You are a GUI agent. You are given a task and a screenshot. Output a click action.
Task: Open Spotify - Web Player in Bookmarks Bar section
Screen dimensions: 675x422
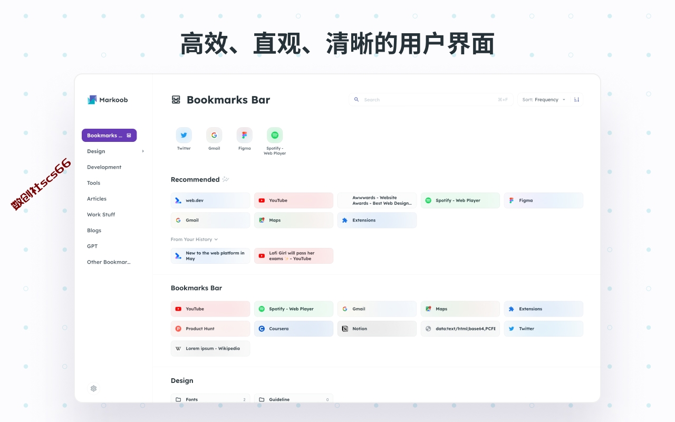click(294, 309)
